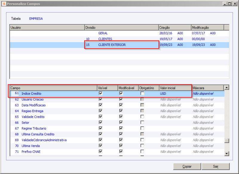Click the Modificação column header

click(x=208, y=27)
